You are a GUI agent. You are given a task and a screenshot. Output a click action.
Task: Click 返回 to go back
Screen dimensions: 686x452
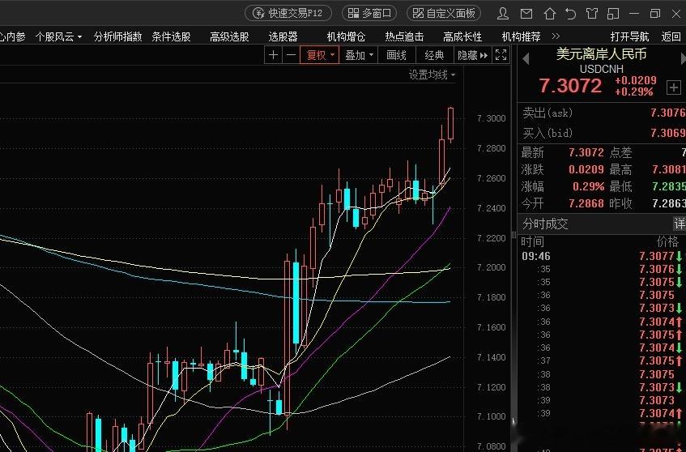point(671,36)
